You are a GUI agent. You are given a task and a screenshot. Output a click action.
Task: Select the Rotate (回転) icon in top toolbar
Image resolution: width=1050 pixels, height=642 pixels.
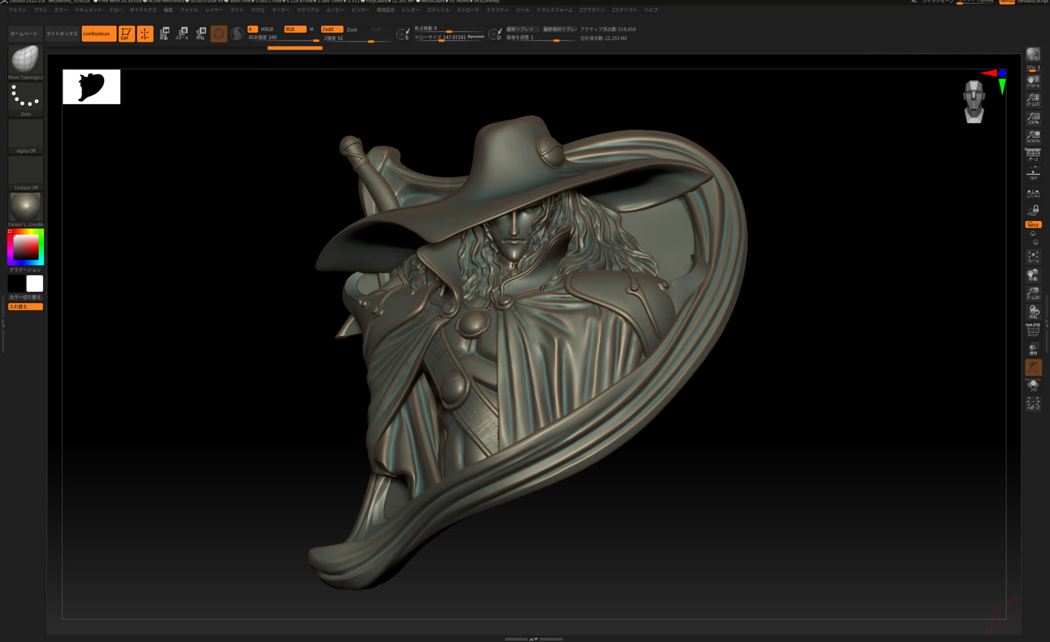tap(201, 34)
